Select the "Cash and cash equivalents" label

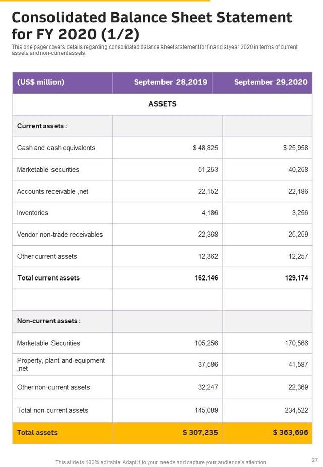tap(56, 148)
